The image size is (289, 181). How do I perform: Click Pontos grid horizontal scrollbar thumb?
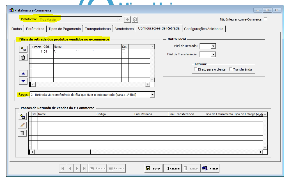[x=62, y=152]
